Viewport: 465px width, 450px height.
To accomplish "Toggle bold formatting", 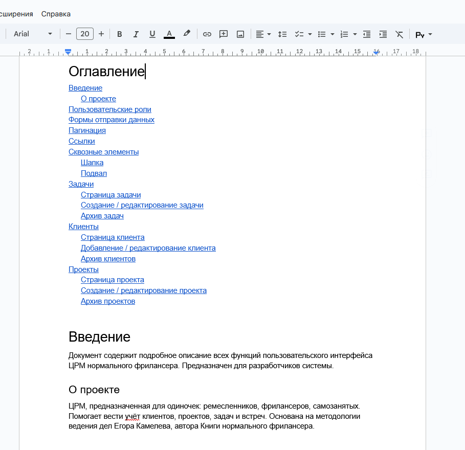I will click(x=119, y=34).
